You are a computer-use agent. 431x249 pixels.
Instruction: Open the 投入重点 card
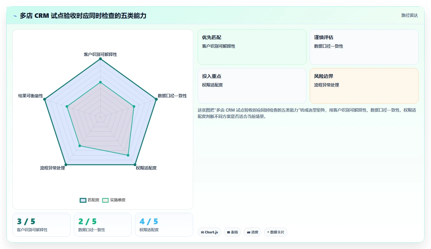click(252, 86)
